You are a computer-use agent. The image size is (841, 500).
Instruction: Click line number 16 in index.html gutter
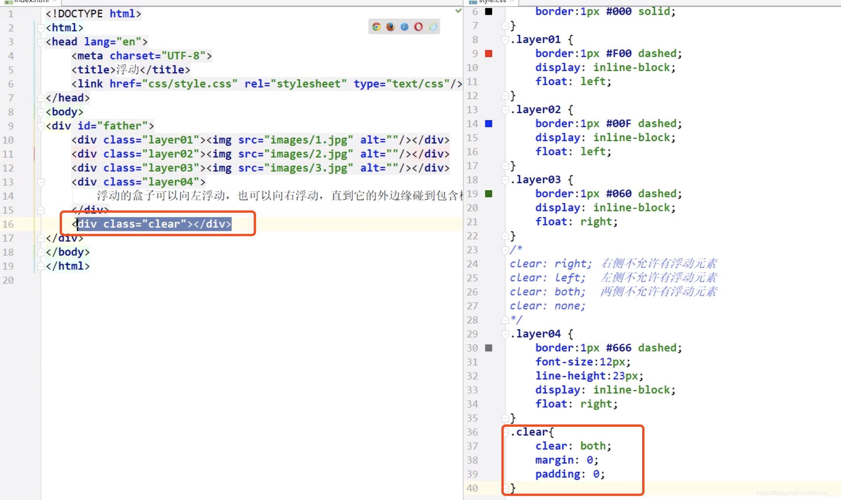8,224
